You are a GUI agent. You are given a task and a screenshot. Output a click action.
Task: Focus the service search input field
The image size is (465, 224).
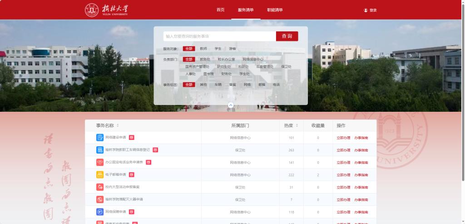tap(219, 36)
